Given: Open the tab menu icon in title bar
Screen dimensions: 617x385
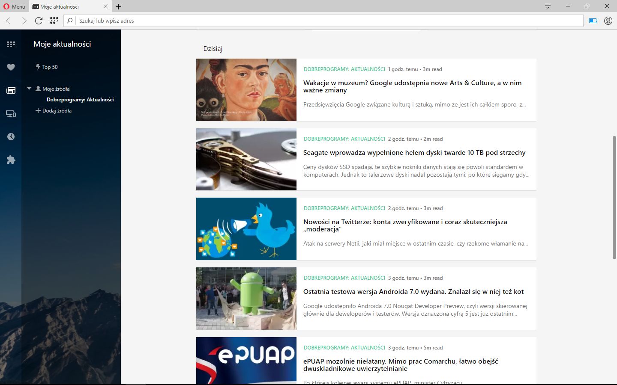Looking at the screenshot, I should pos(548,6).
